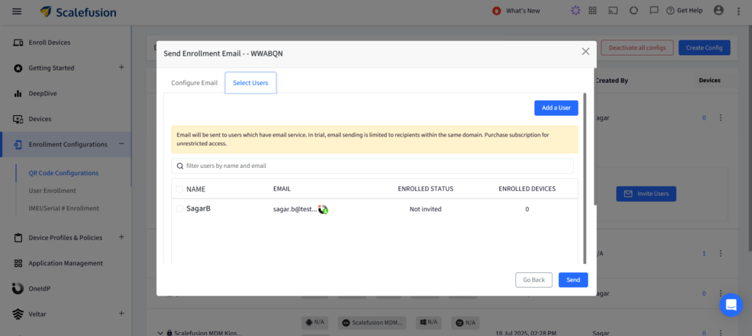Click the Not invited status cell
This screenshot has width=752, height=336.
(x=425, y=209)
